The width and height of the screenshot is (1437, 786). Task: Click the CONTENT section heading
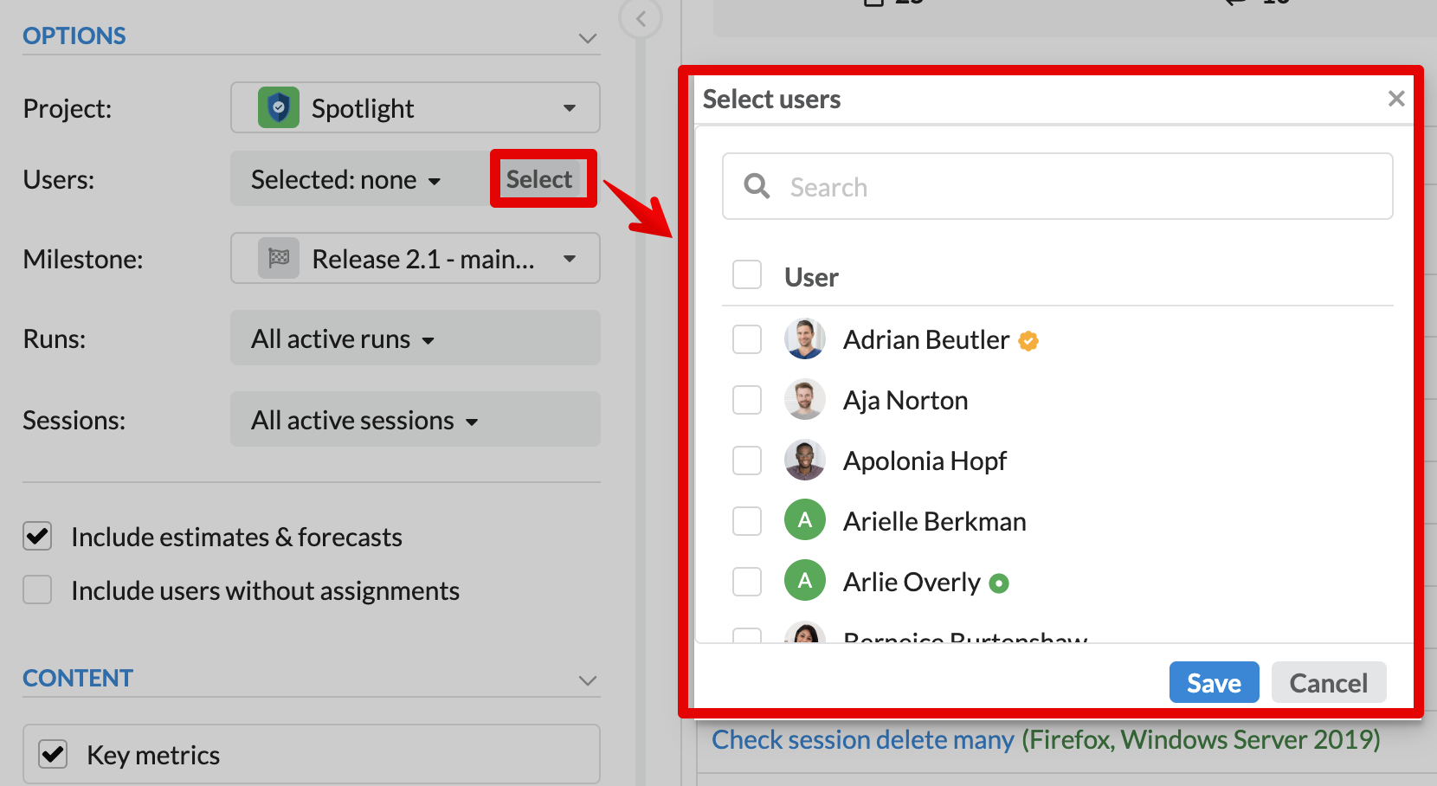(x=78, y=678)
